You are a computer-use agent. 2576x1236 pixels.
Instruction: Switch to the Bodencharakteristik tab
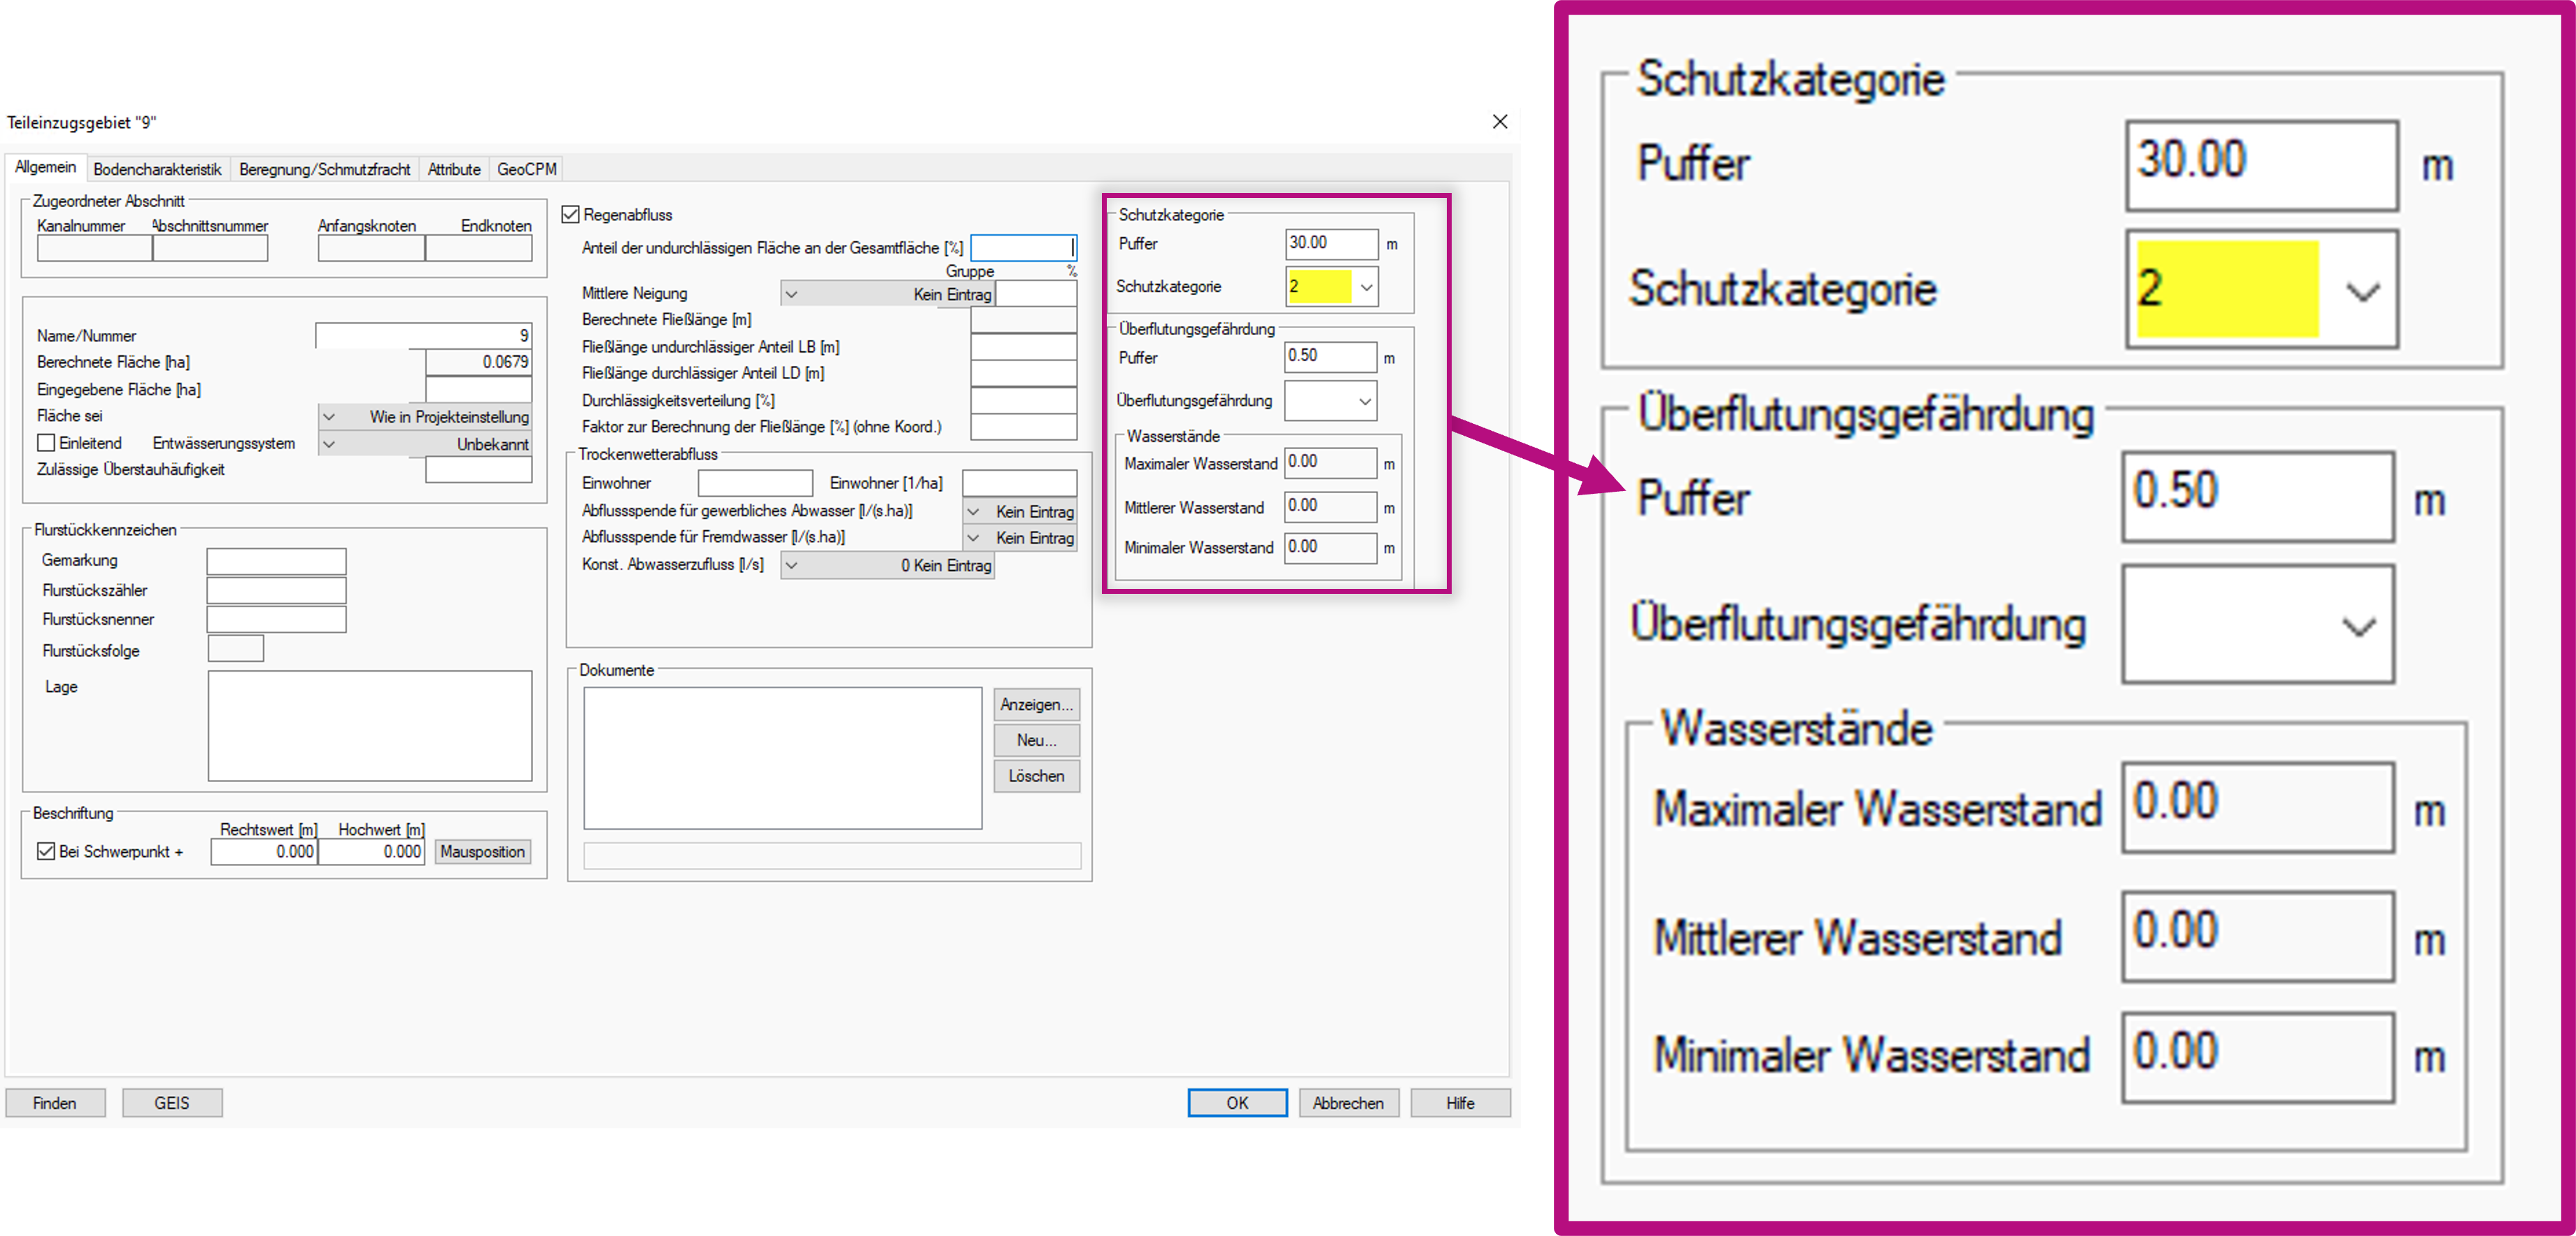pos(157,169)
